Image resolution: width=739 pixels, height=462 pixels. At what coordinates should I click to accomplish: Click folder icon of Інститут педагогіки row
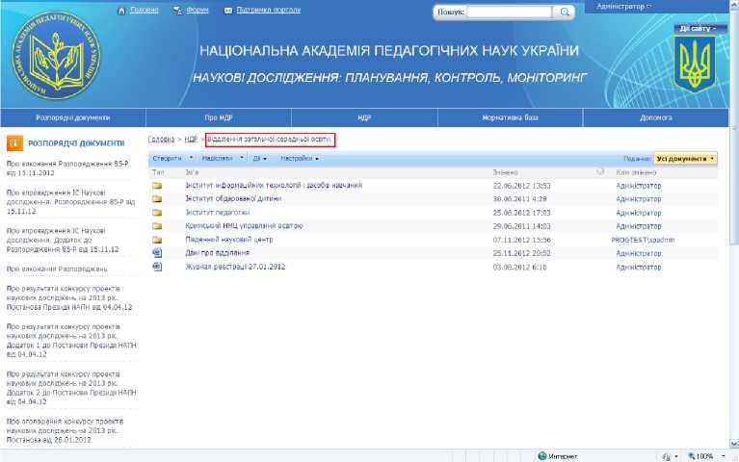157,213
